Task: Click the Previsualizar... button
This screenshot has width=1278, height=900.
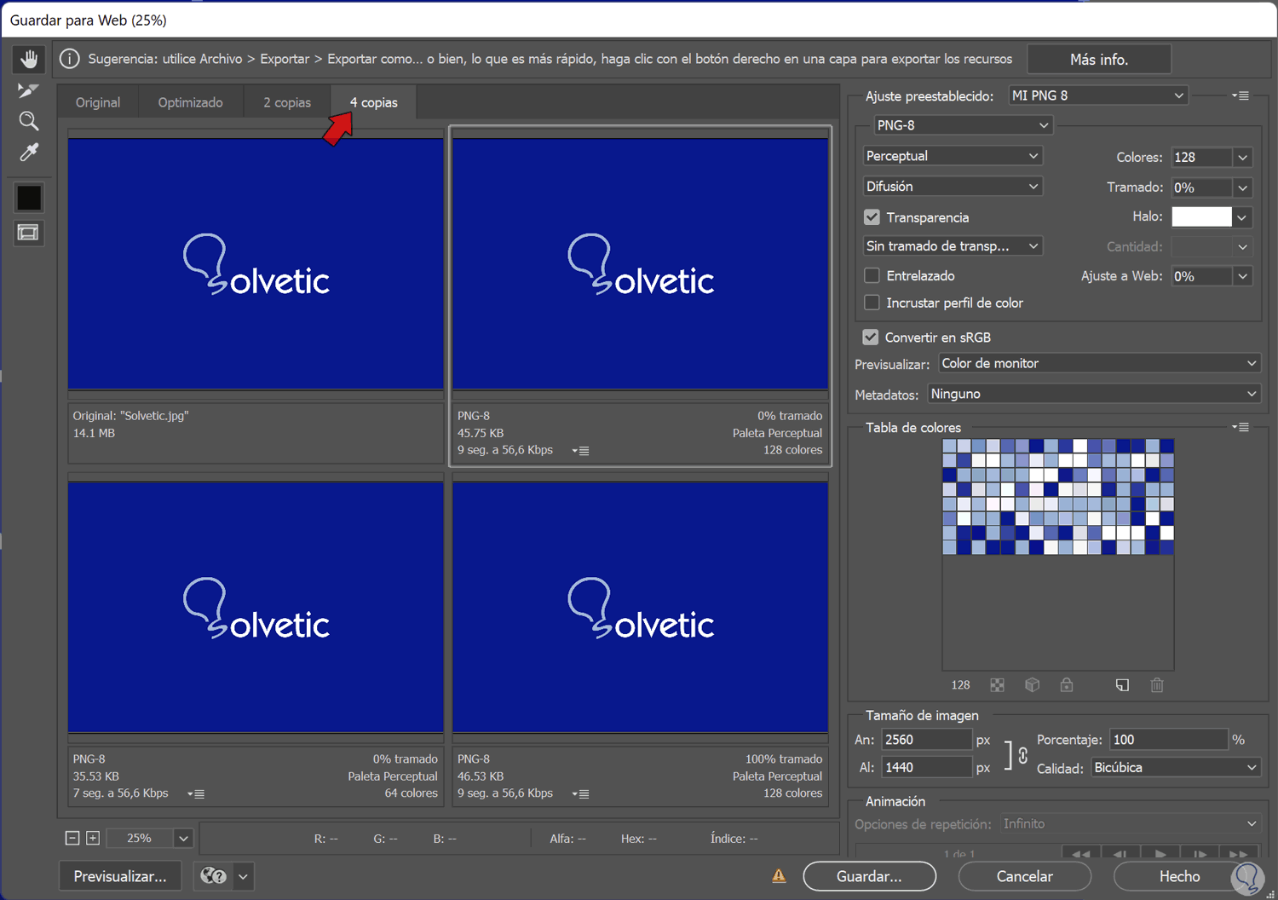Action: [x=120, y=876]
